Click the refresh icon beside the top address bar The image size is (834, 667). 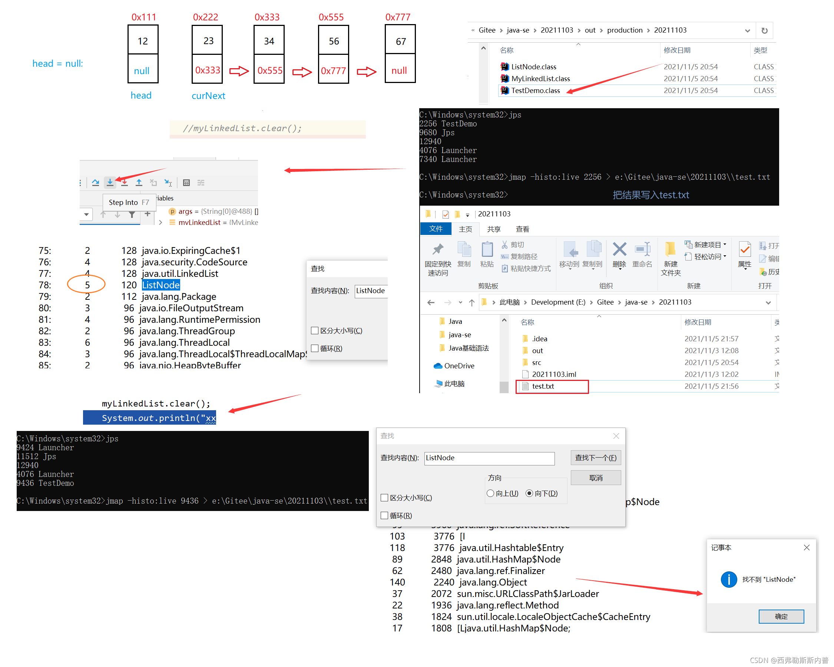[x=764, y=30]
